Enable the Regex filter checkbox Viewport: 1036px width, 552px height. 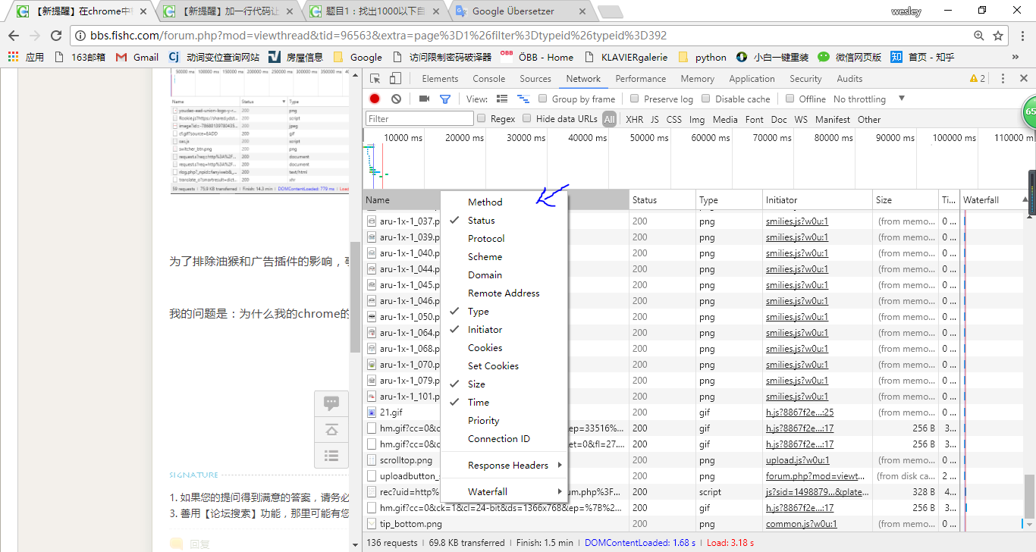coord(481,118)
